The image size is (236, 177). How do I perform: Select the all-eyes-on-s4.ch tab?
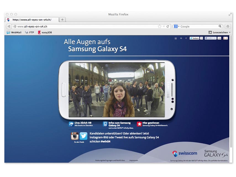coord(32,20)
